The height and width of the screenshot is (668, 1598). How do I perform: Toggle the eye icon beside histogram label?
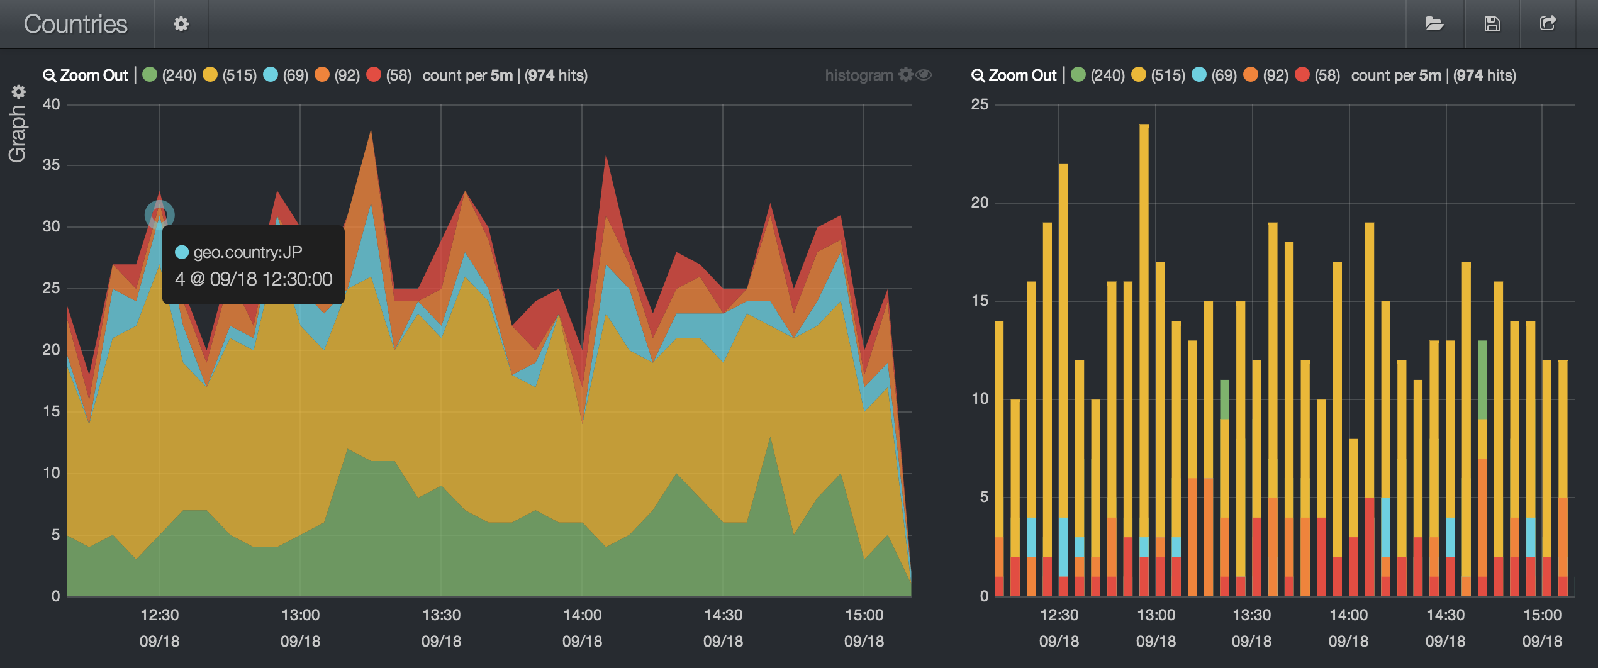pos(924,75)
